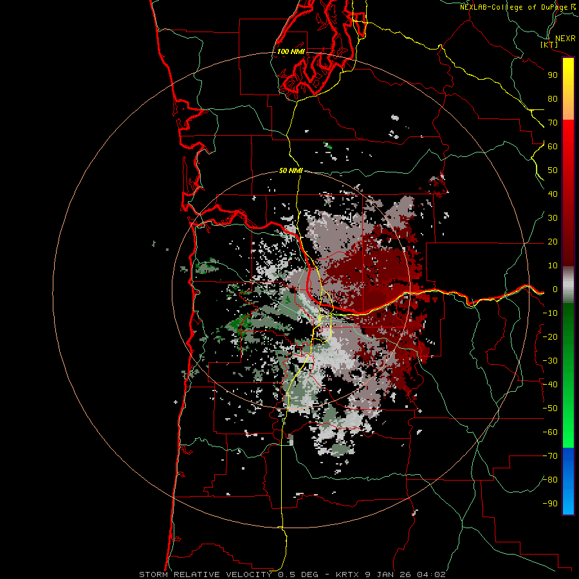The image size is (579, 579).
Task: Click the 50 value on velocity scale
Action: (x=553, y=170)
